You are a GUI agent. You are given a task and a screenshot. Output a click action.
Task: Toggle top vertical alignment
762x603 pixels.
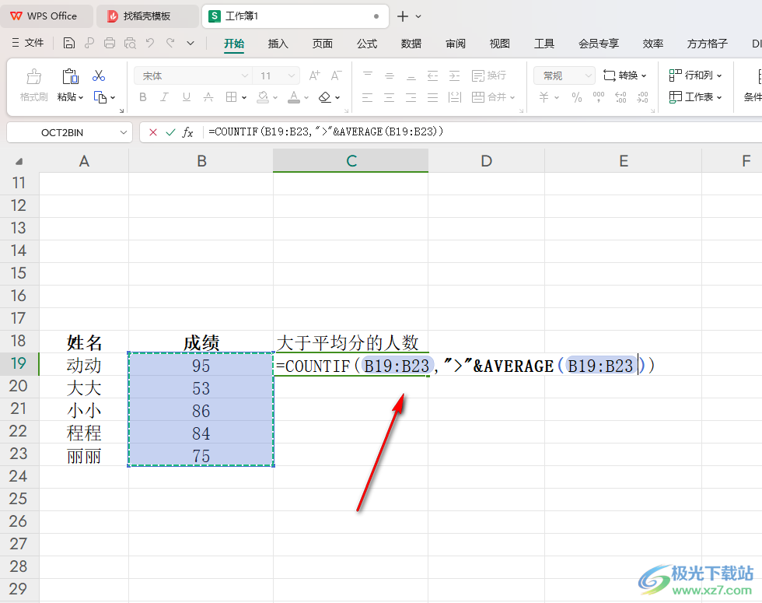367,75
